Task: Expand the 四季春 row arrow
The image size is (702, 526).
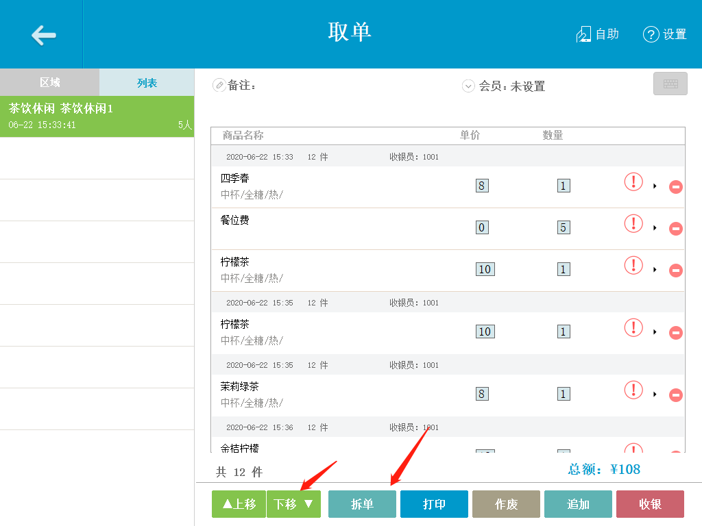Action: point(655,186)
